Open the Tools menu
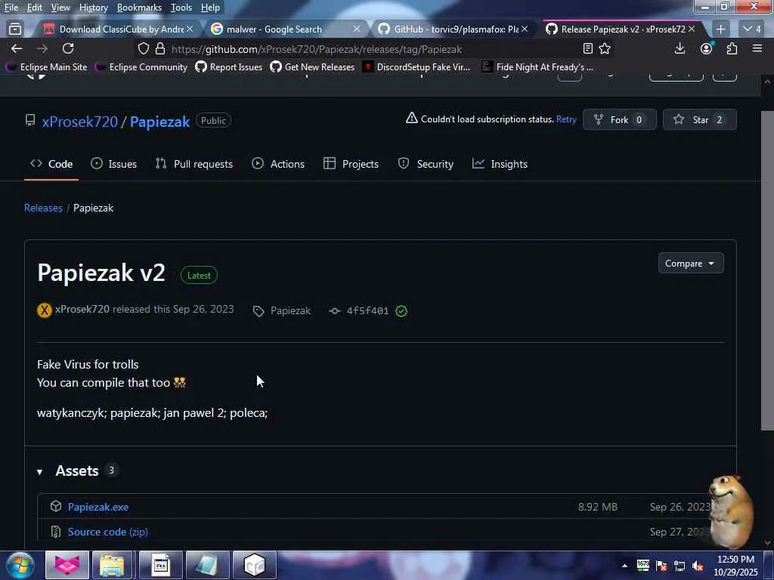The image size is (774, 580). (181, 8)
